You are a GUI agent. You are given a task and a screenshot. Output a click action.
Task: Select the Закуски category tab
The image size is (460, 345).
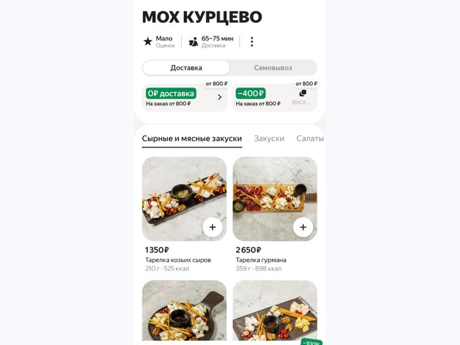point(269,139)
